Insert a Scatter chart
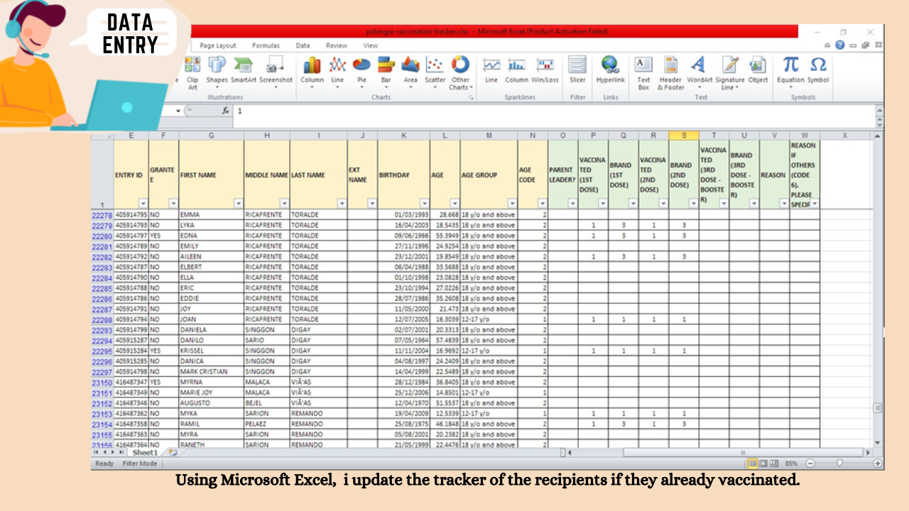 (x=435, y=73)
